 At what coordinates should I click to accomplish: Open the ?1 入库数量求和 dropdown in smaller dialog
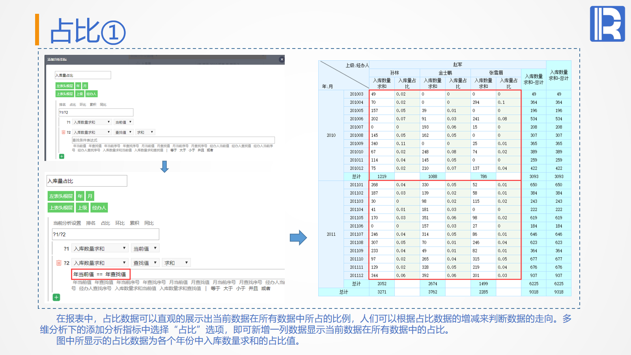coord(92,122)
